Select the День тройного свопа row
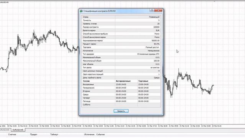Screen dimensions: 245x138 pyautogui.click(x=121, y=77)
